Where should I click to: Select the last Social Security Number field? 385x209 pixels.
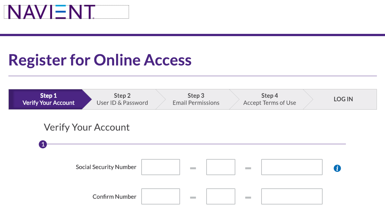point(292,167)
